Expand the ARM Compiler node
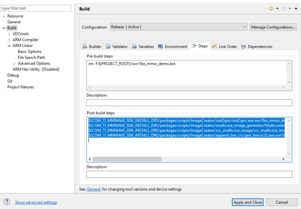This screenshot has height=209, width=301. [10, 40]
